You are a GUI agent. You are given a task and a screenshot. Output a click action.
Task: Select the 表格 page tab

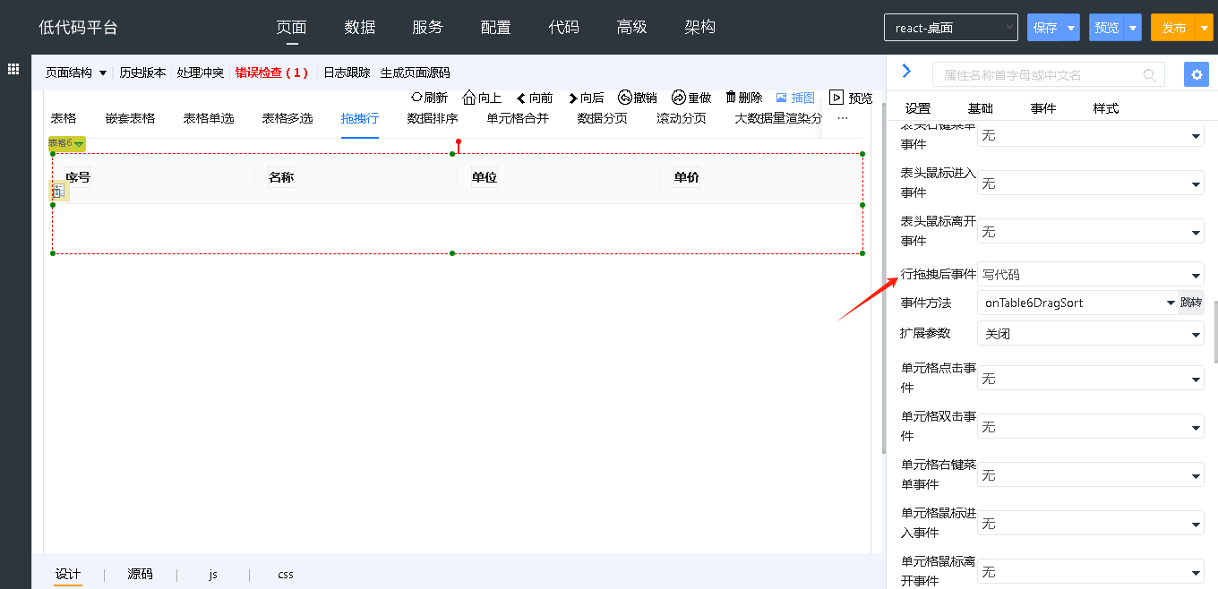point(64,118)
